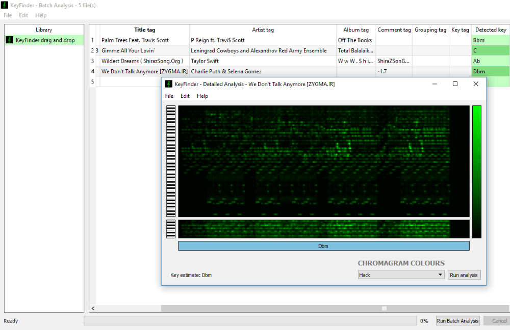The width and height of the screenshot is (510, 330).
Task: Open the Chromagram Colours dropdown showing Hack
Action: click(401, 275)
